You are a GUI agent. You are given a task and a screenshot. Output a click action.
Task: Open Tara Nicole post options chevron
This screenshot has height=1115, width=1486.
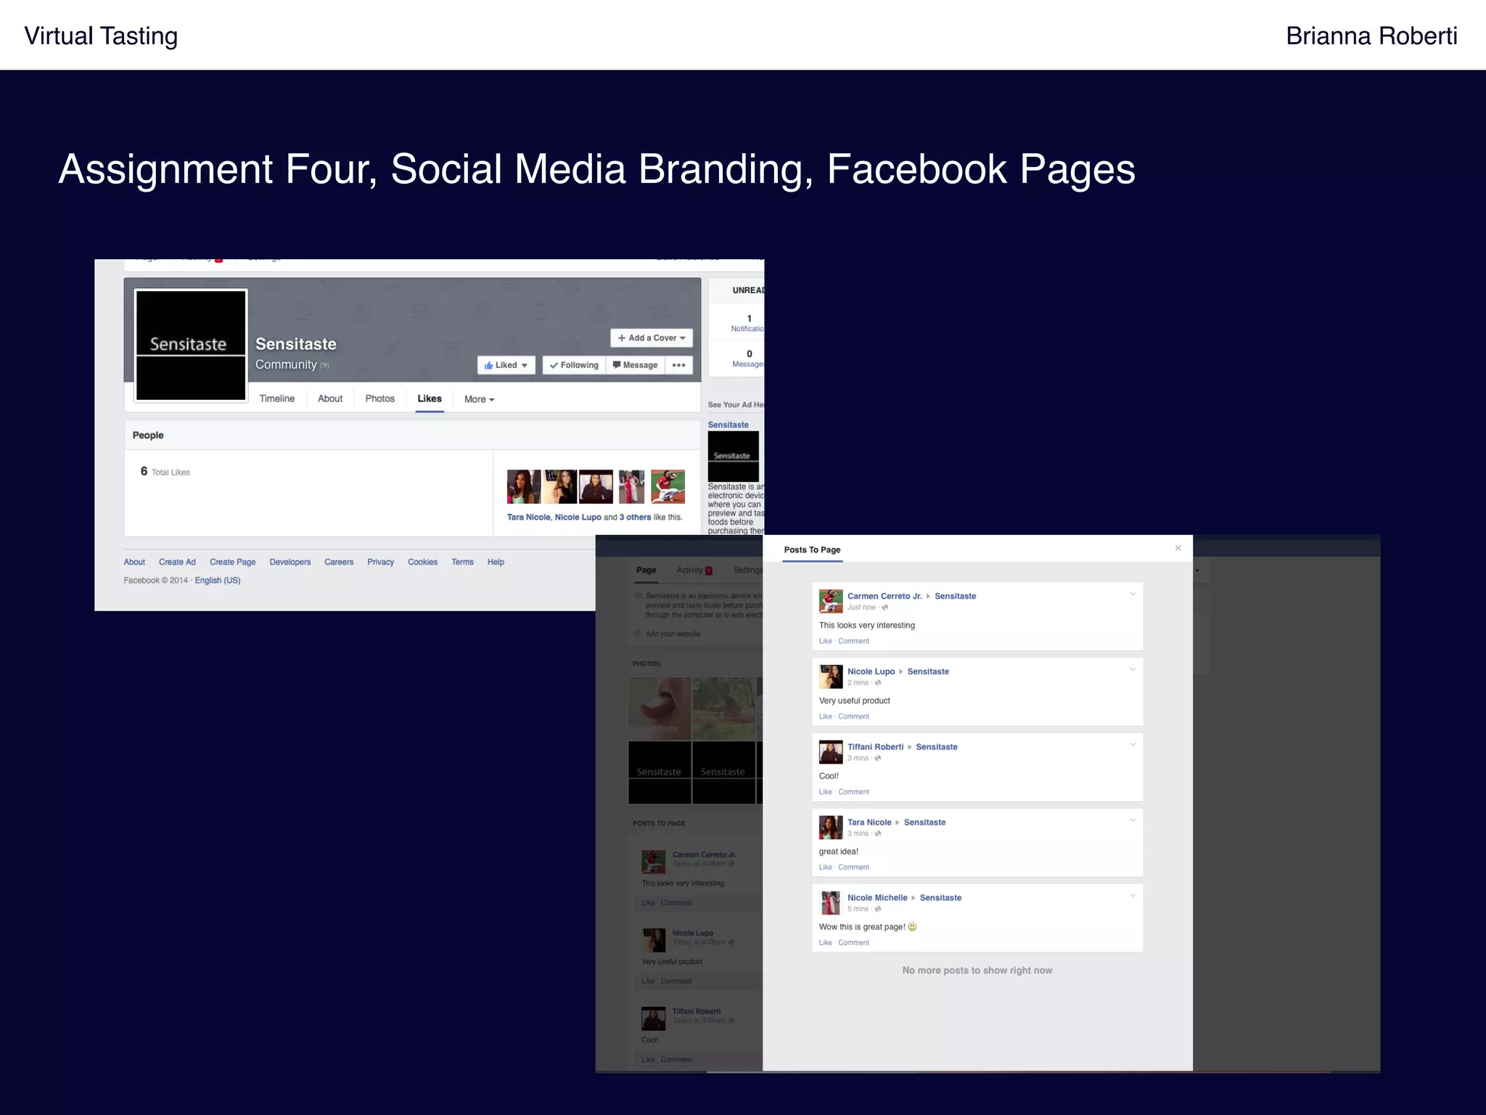1133,820
